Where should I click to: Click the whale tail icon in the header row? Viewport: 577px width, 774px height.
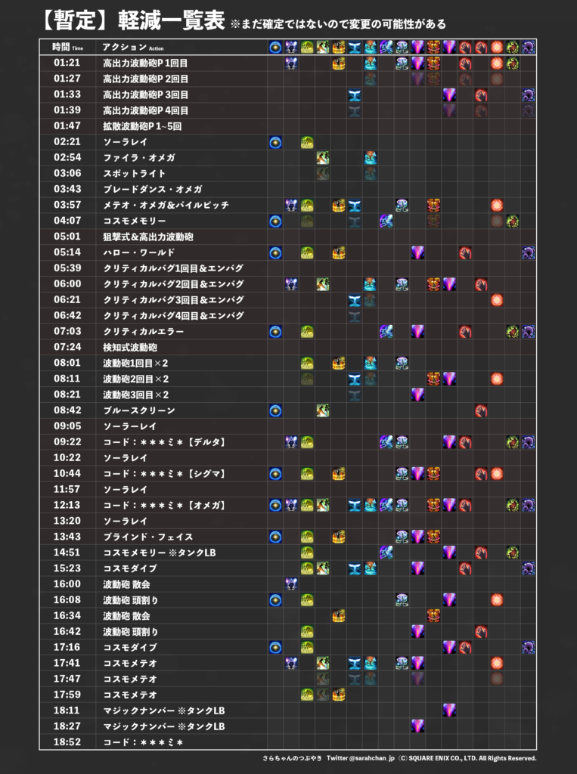[354, 47]
